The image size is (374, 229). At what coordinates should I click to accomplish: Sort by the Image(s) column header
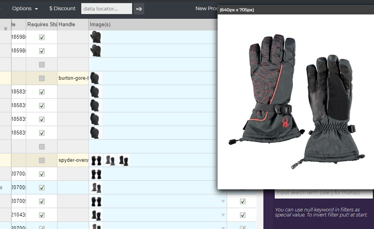[100, 24]
